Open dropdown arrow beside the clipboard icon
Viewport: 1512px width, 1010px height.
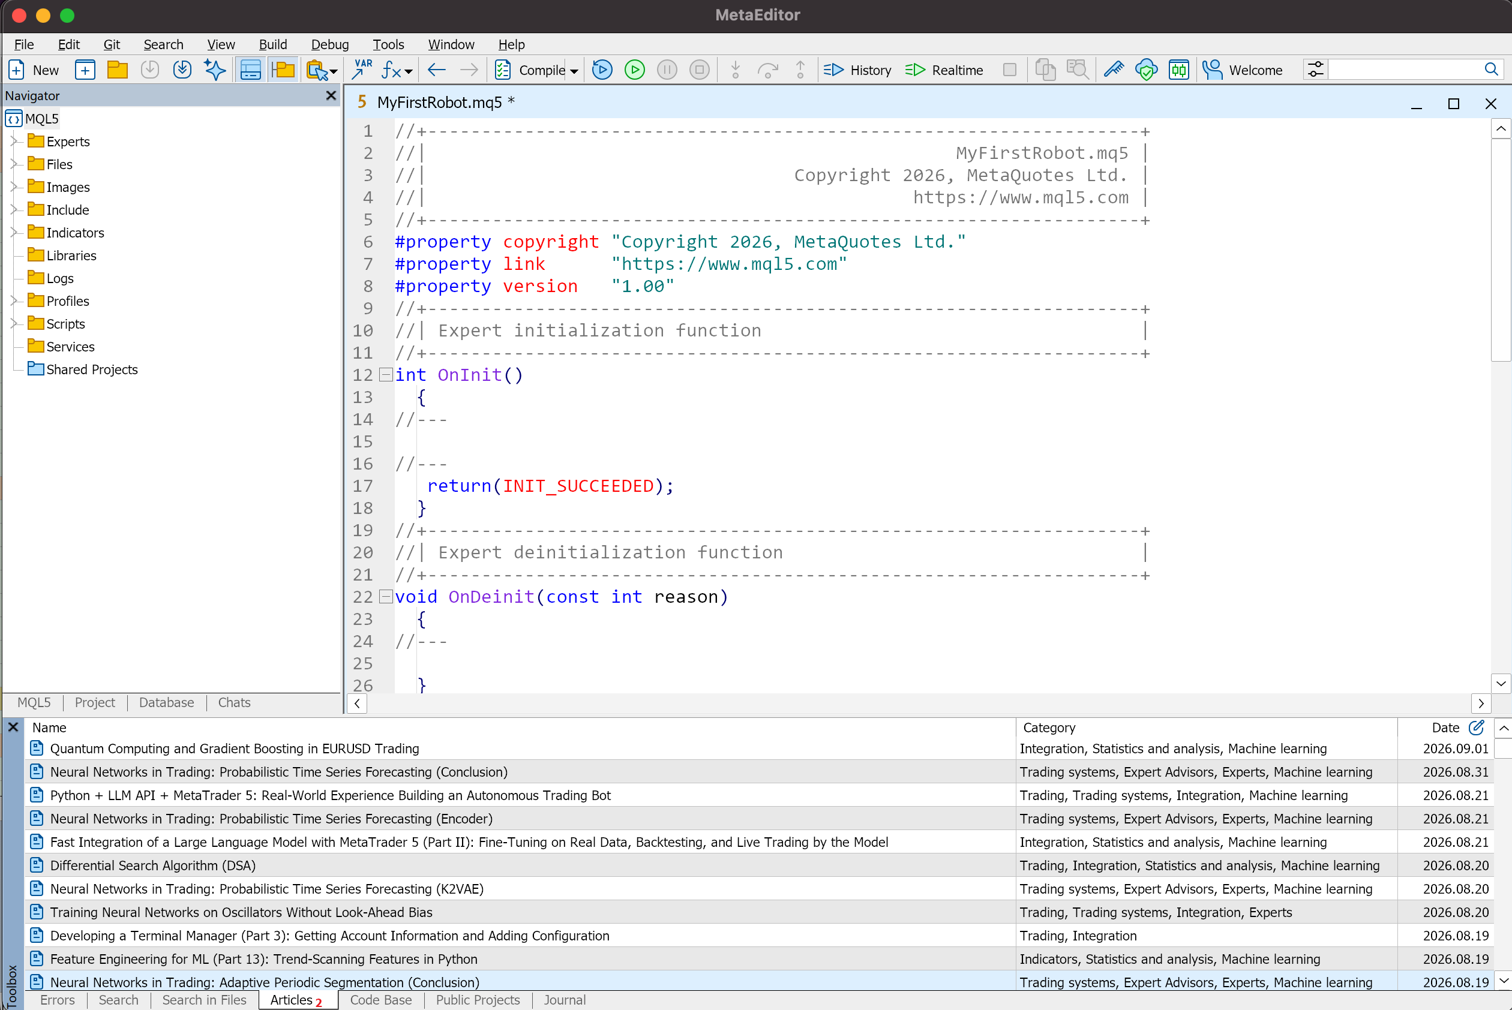(x=334, y=71)
